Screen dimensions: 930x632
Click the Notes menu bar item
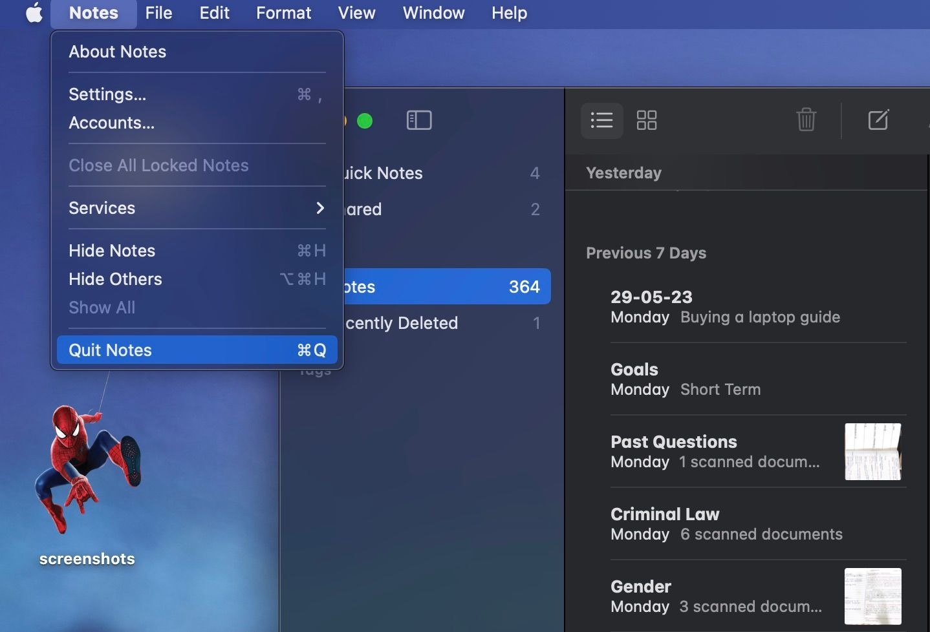point(94,13)
